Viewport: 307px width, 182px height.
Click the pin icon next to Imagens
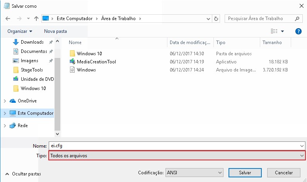[51, 61]
